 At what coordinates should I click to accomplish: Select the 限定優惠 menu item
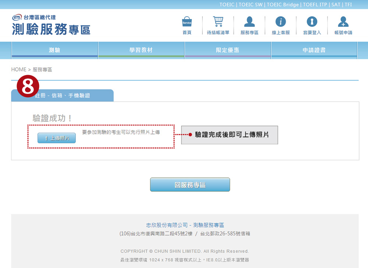click(227, 50)
